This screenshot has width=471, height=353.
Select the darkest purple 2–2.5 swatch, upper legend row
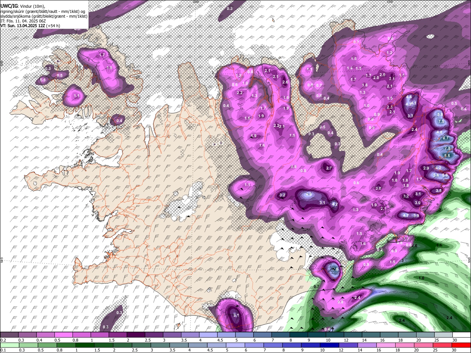(136, 335)
